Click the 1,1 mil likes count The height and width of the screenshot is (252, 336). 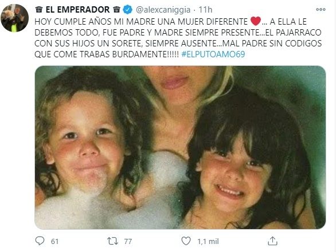click(208, 241)
